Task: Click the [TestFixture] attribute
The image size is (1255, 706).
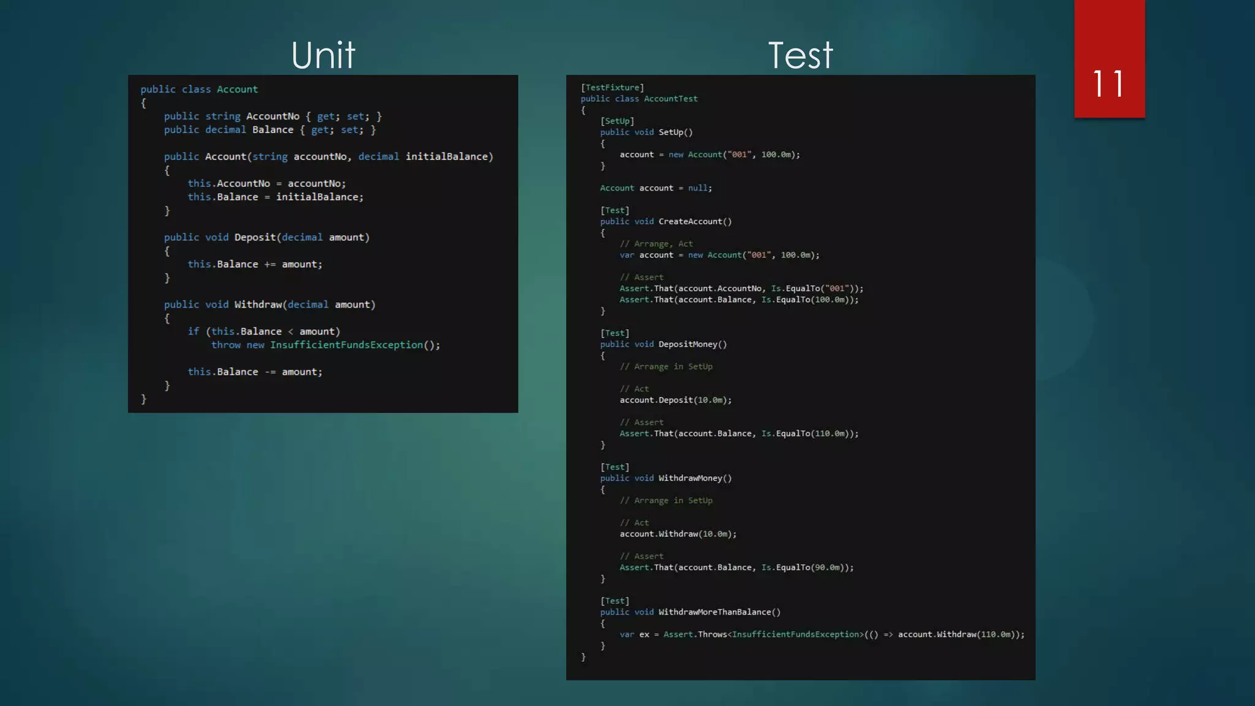Action: (612, 88)
